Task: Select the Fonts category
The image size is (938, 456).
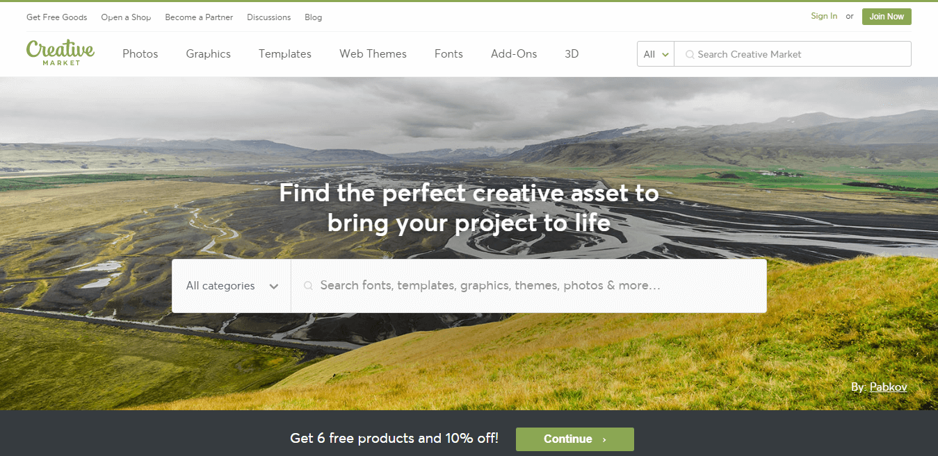Action: (x=448, y=53)
